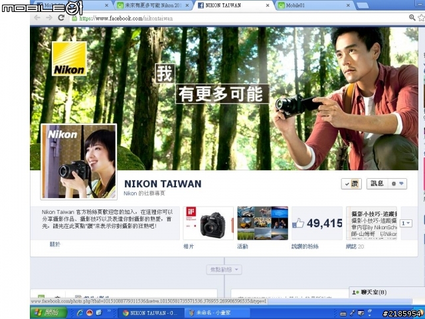This screenshot has width=425, height=319.
Task: Click the browser back arrow
Action: (37, 18)
